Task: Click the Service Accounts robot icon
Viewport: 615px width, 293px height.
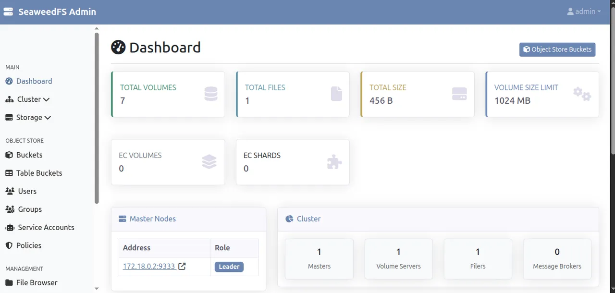Action: (10, 228)
